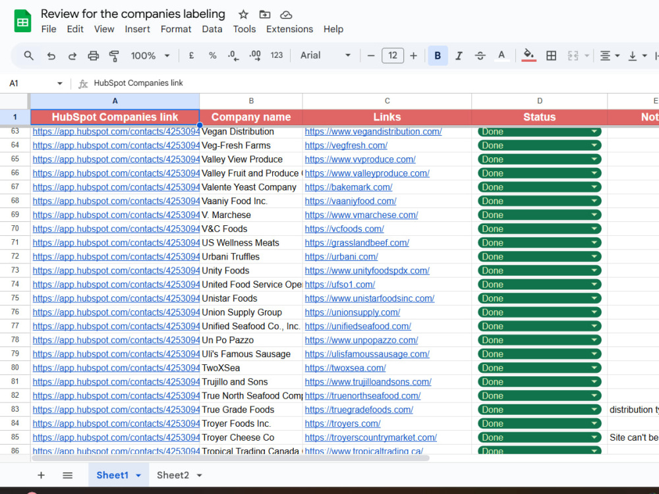Open horizontal align dropdown
The image size is (659, 494).
coord(610,55)
